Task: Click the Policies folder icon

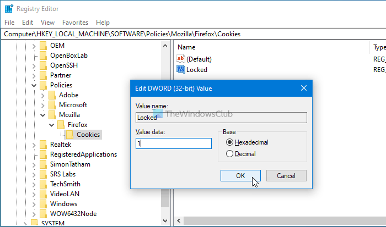Action: pos(43,85)
